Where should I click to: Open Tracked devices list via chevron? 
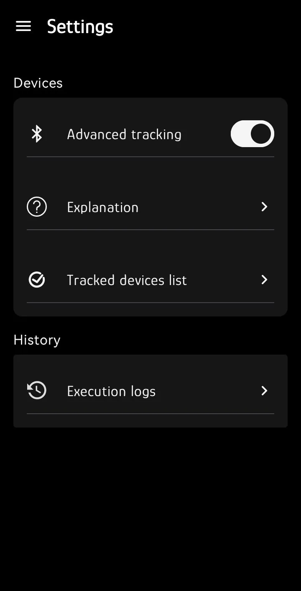(x=264, y=280)
